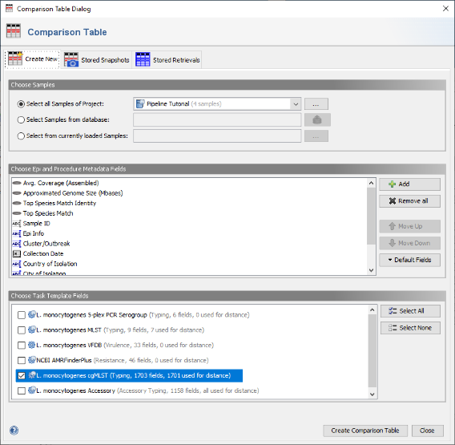Click the Collection Date calendar icon

pos(17,253)
